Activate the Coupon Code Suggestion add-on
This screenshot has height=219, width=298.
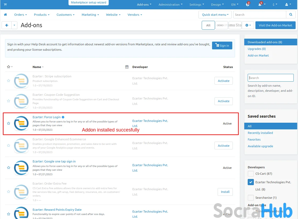[223, 101]
